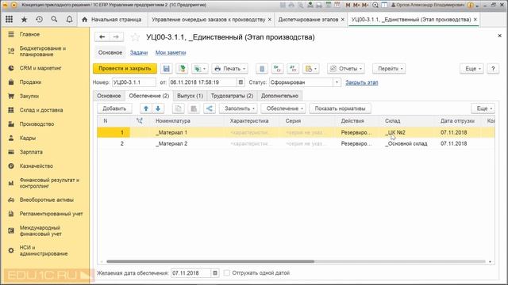Open the sections menu grid icon

[9, 19]
